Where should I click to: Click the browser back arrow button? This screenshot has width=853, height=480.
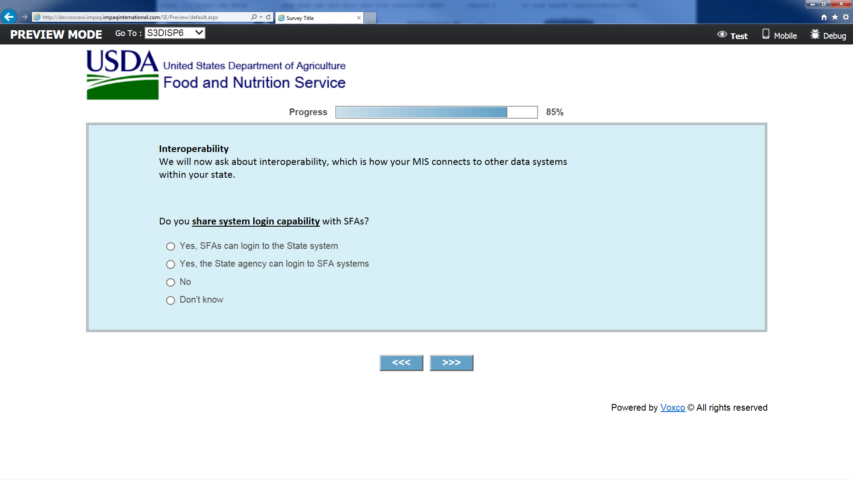click(x=9, y=17)
